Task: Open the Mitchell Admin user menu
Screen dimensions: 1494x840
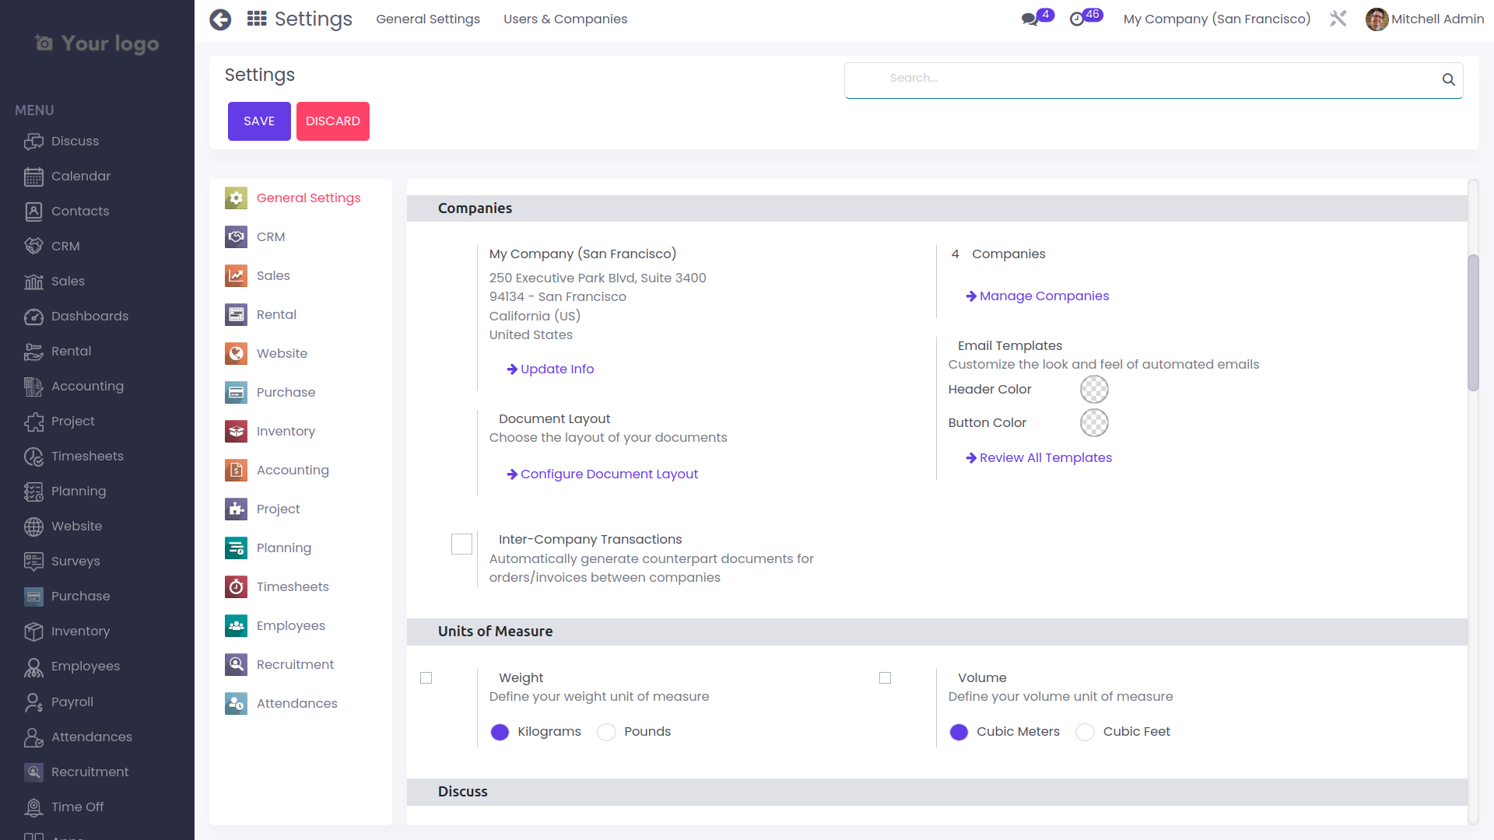Action: tap(1425, 19)
